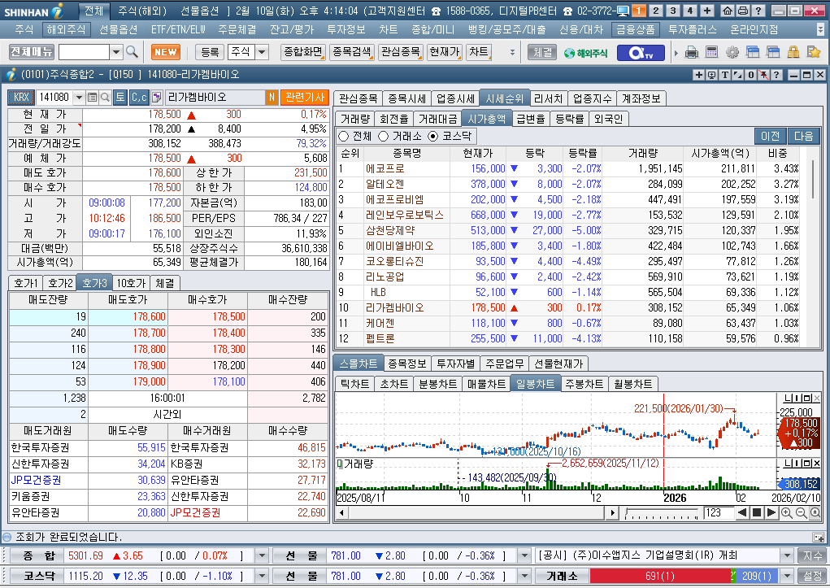Screen dimensions: 830x588
Task: Click the lock icon in toolbar
Action: coord(793,52)
